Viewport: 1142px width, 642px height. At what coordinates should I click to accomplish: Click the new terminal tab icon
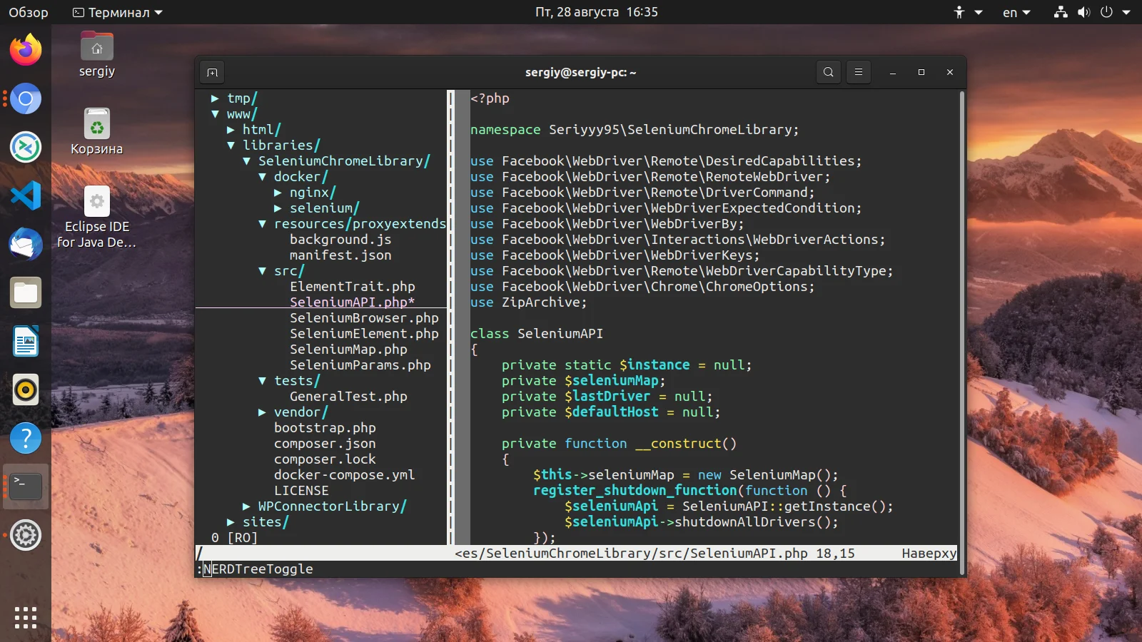212,72
